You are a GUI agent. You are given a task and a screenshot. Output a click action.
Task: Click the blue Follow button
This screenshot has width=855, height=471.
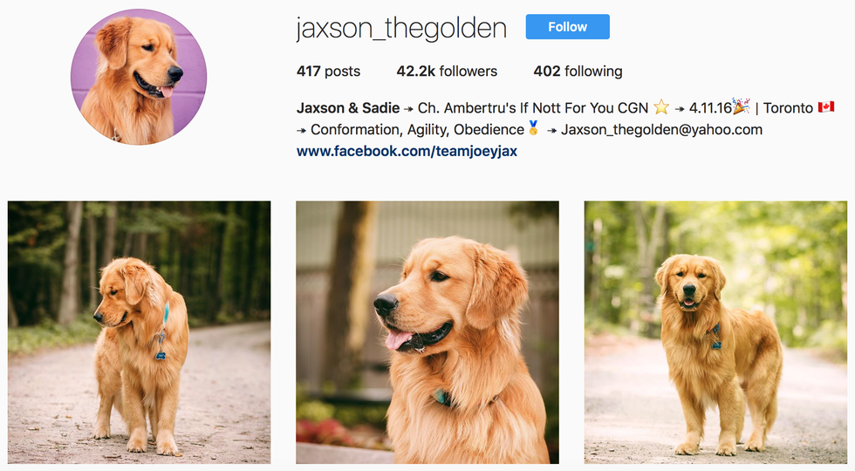567,27
